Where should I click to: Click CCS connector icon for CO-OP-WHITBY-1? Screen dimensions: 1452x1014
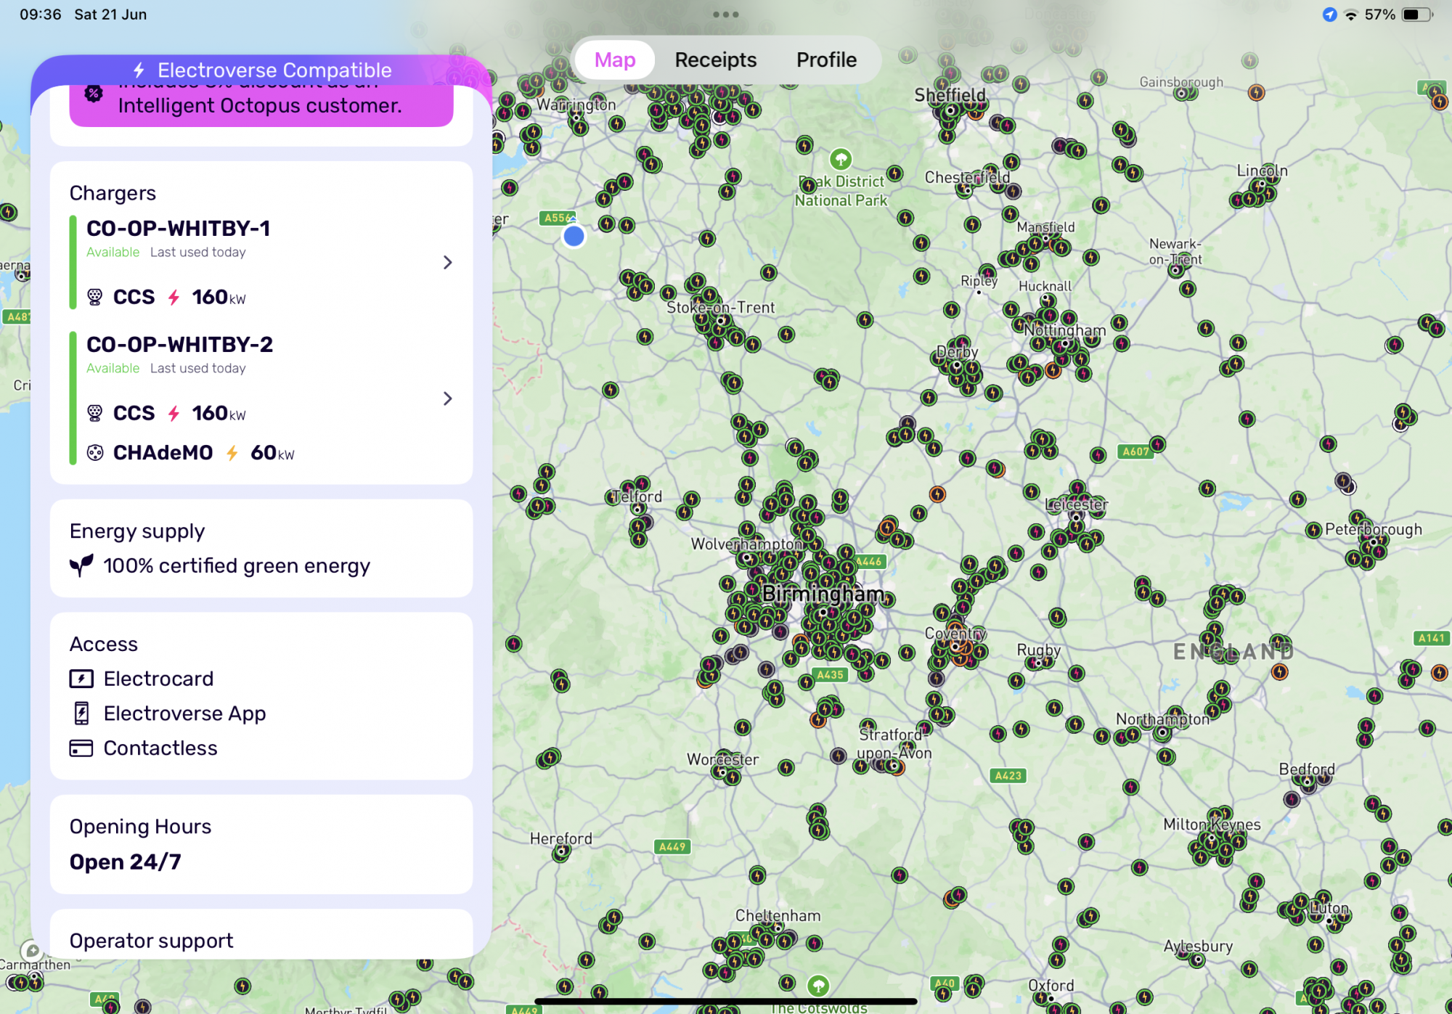click(95, 297)
